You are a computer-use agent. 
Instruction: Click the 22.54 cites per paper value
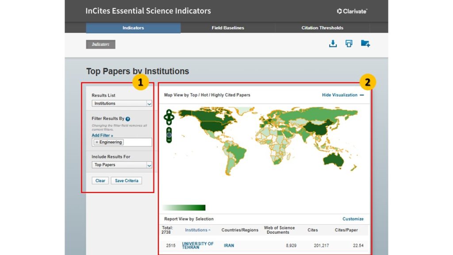tap(358, 245)
